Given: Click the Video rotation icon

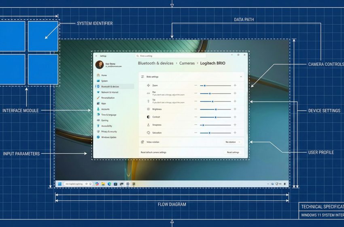Looking at the screenshot, I should (142, 142).
